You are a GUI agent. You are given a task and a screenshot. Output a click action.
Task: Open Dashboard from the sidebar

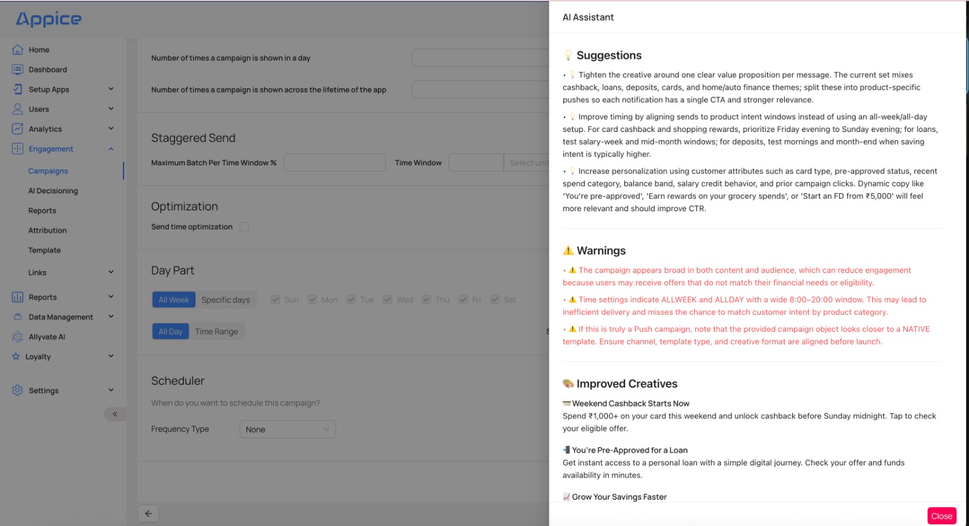pos(48,70)
